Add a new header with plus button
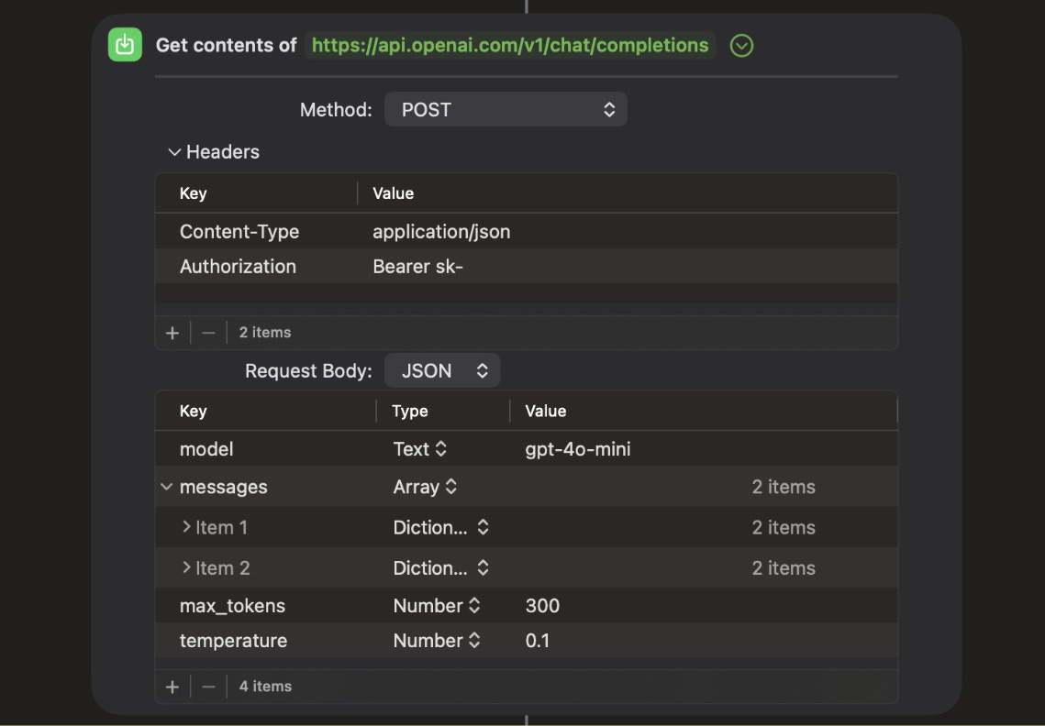The image size is (1045, 726). point(172,333)
